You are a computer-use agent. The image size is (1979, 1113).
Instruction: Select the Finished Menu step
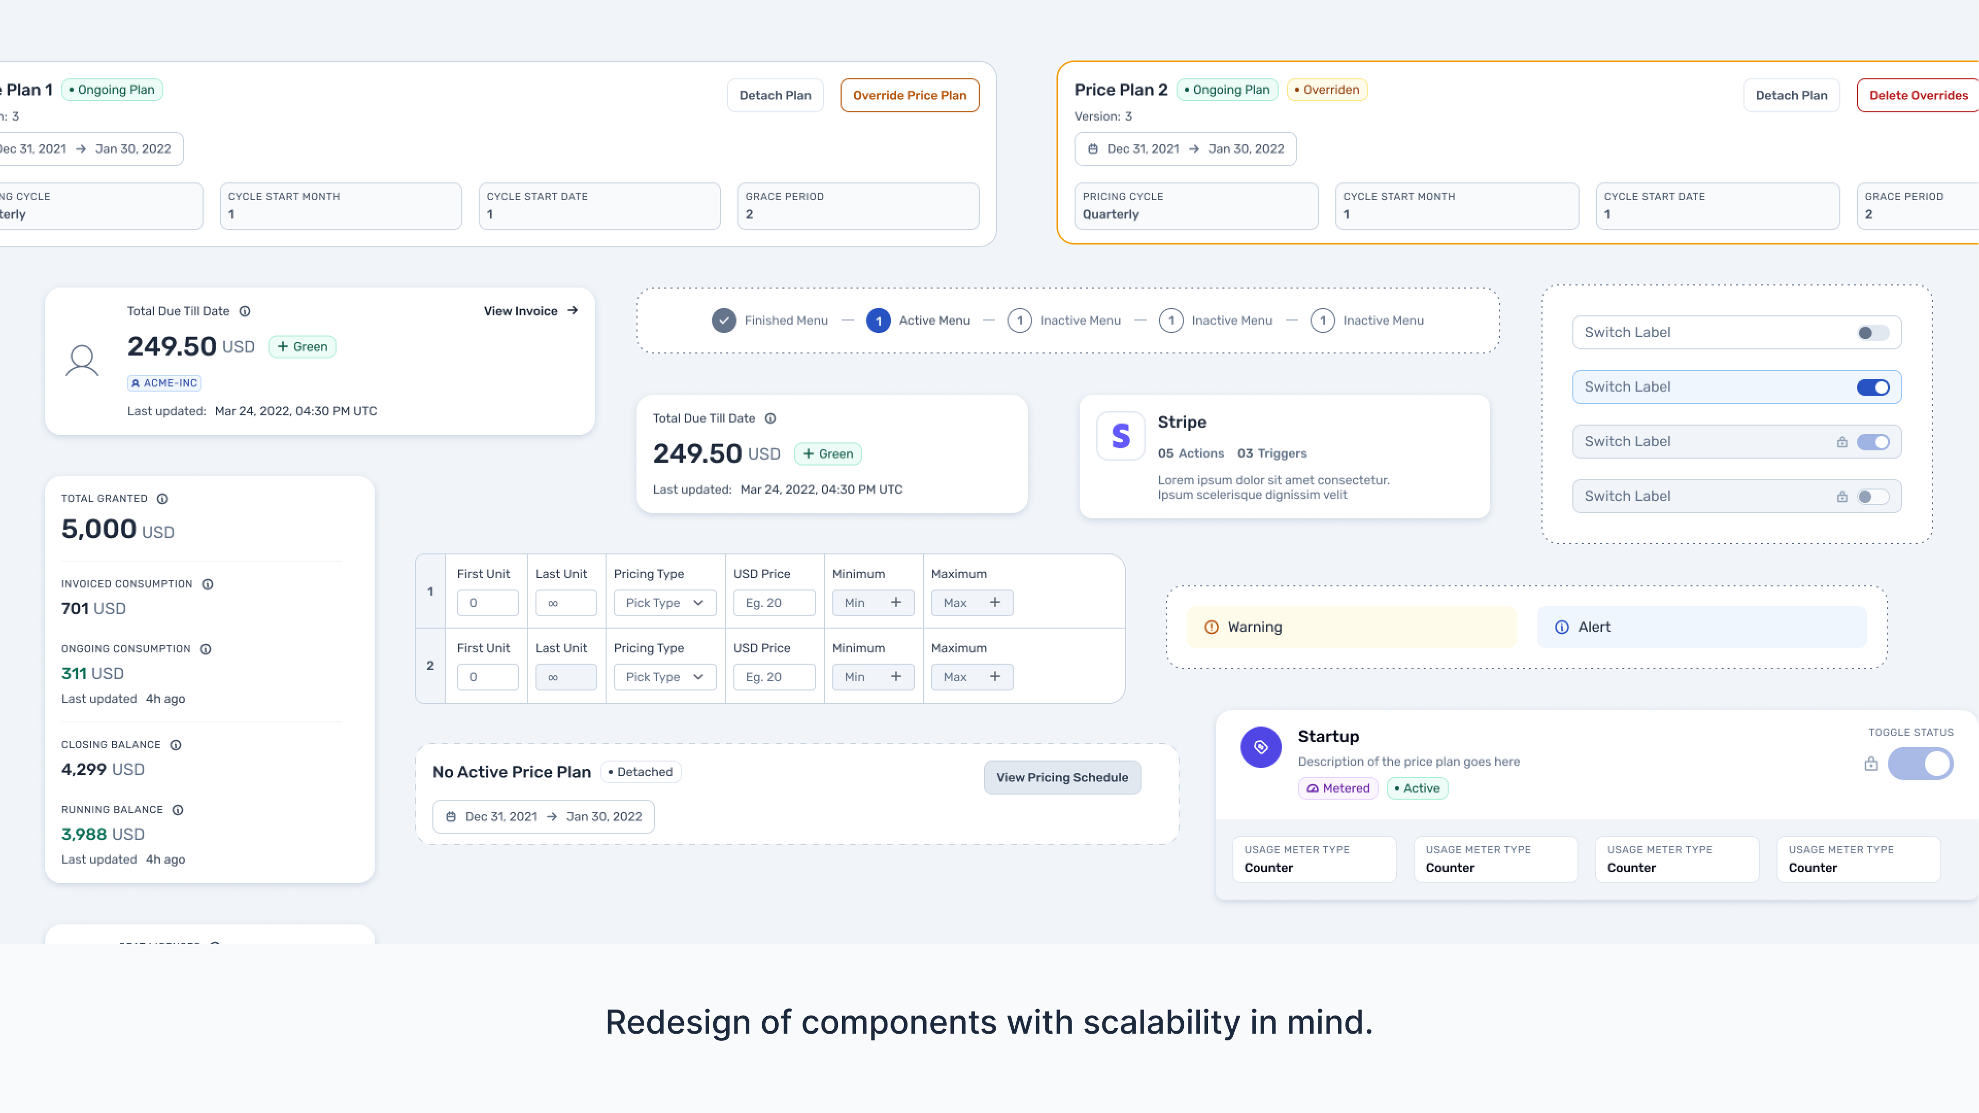(770, 321)
